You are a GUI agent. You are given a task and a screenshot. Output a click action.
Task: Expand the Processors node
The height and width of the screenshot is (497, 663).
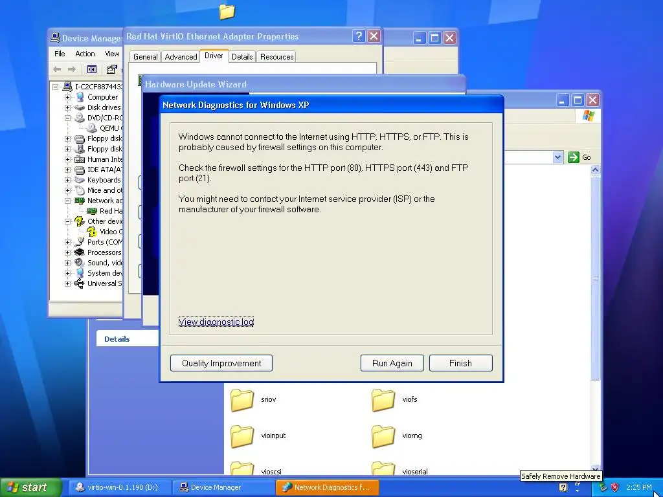coord(67,252)
